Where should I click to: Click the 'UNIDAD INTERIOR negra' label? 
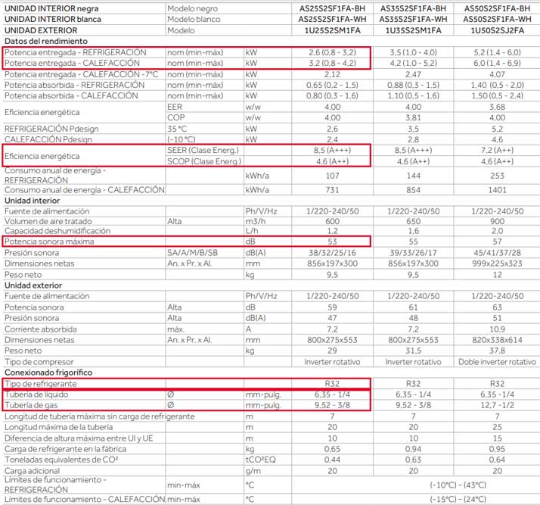(x=51, y=8)
